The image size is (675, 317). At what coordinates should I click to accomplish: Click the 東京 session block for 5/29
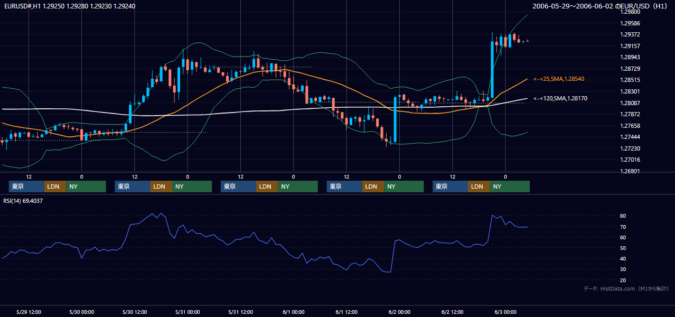click(x=26, y=187)
